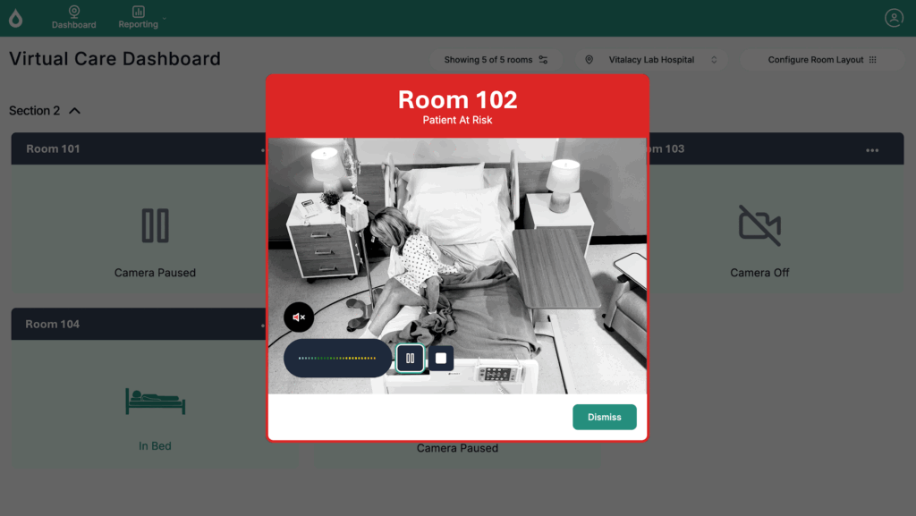916x516 pixels.
Task: Click the hospital selector up-down arrows
Action: pyautogui.click(x=714, y=60)
